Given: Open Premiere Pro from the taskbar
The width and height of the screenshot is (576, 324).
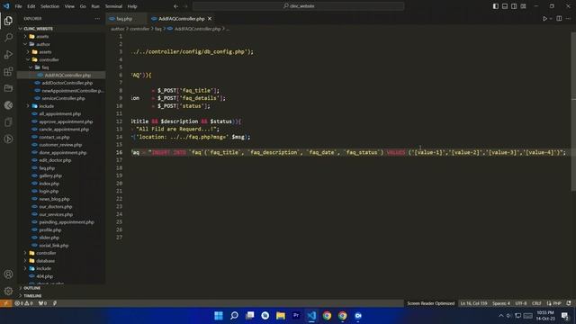Looking at the screenshot, I should 296,316.
